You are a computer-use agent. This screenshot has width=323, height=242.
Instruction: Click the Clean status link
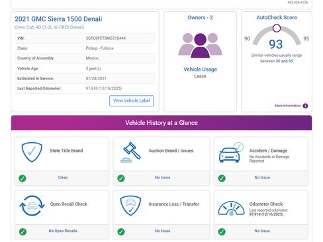pos(63,177)
